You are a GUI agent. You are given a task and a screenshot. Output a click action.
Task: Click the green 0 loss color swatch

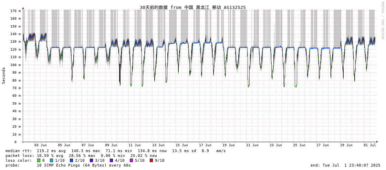(x=39, y=160)
